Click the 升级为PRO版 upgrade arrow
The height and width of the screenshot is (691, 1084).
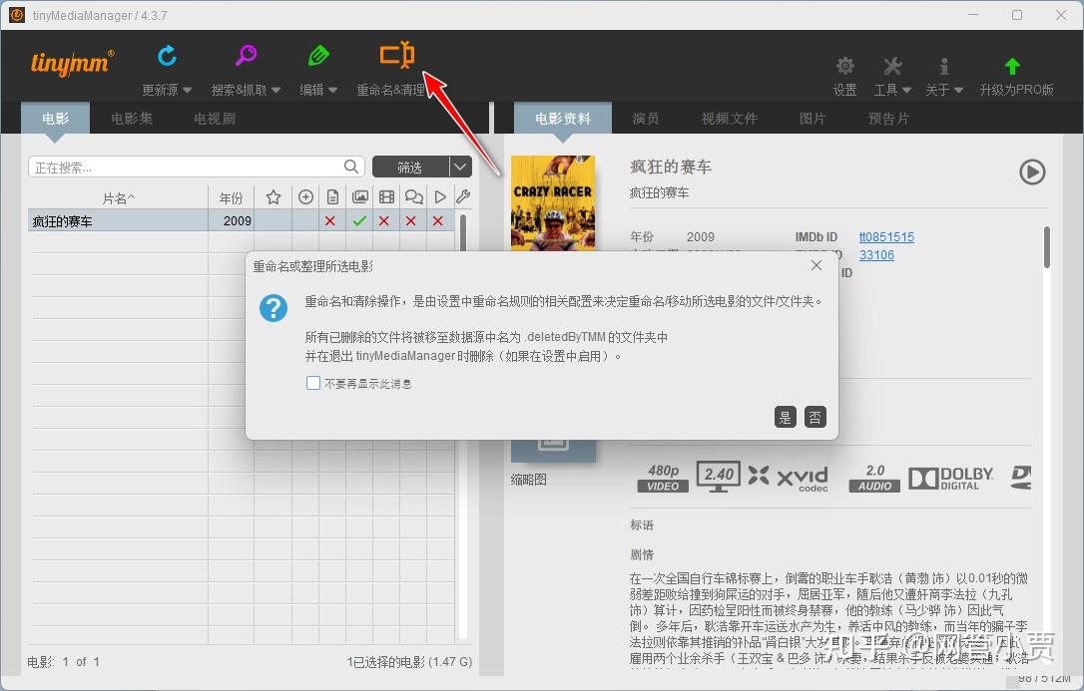[1011, 64]
